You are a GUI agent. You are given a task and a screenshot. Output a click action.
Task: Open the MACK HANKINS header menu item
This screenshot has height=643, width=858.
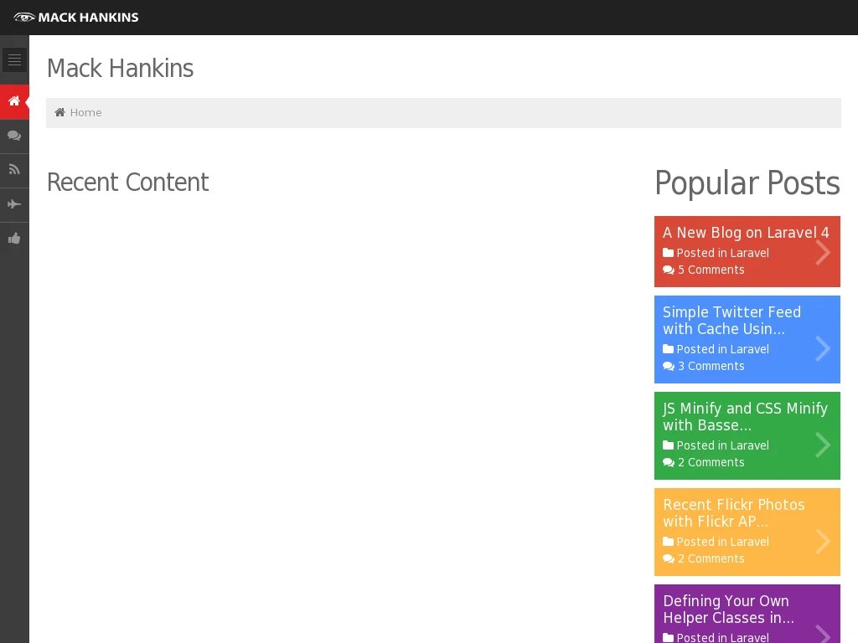click(85, 17)
